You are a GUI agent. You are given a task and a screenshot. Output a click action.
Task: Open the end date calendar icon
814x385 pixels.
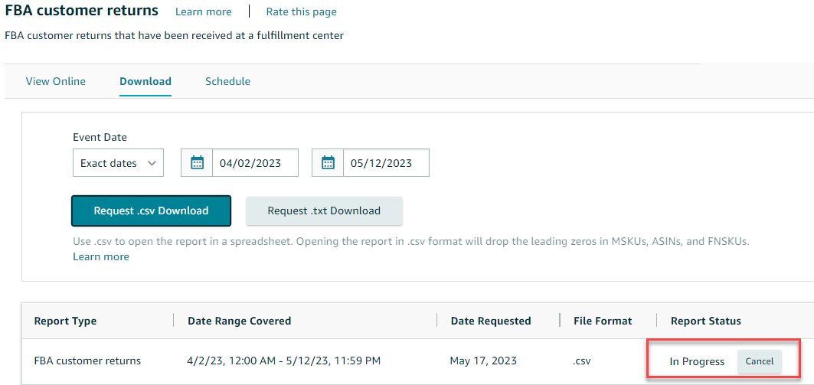click(x=328, y=163)
